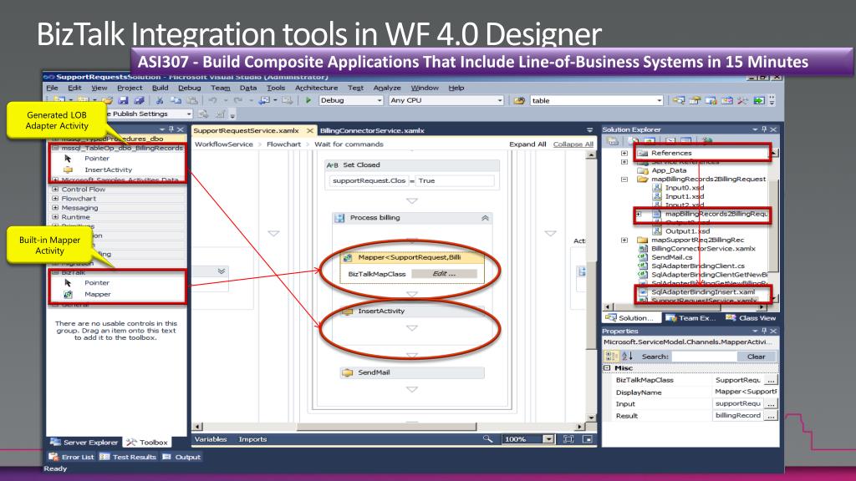Click the supportRequest.Clos expression box
Image resolution: width=856 pixels, height=481 pixels.
point(369,180)
